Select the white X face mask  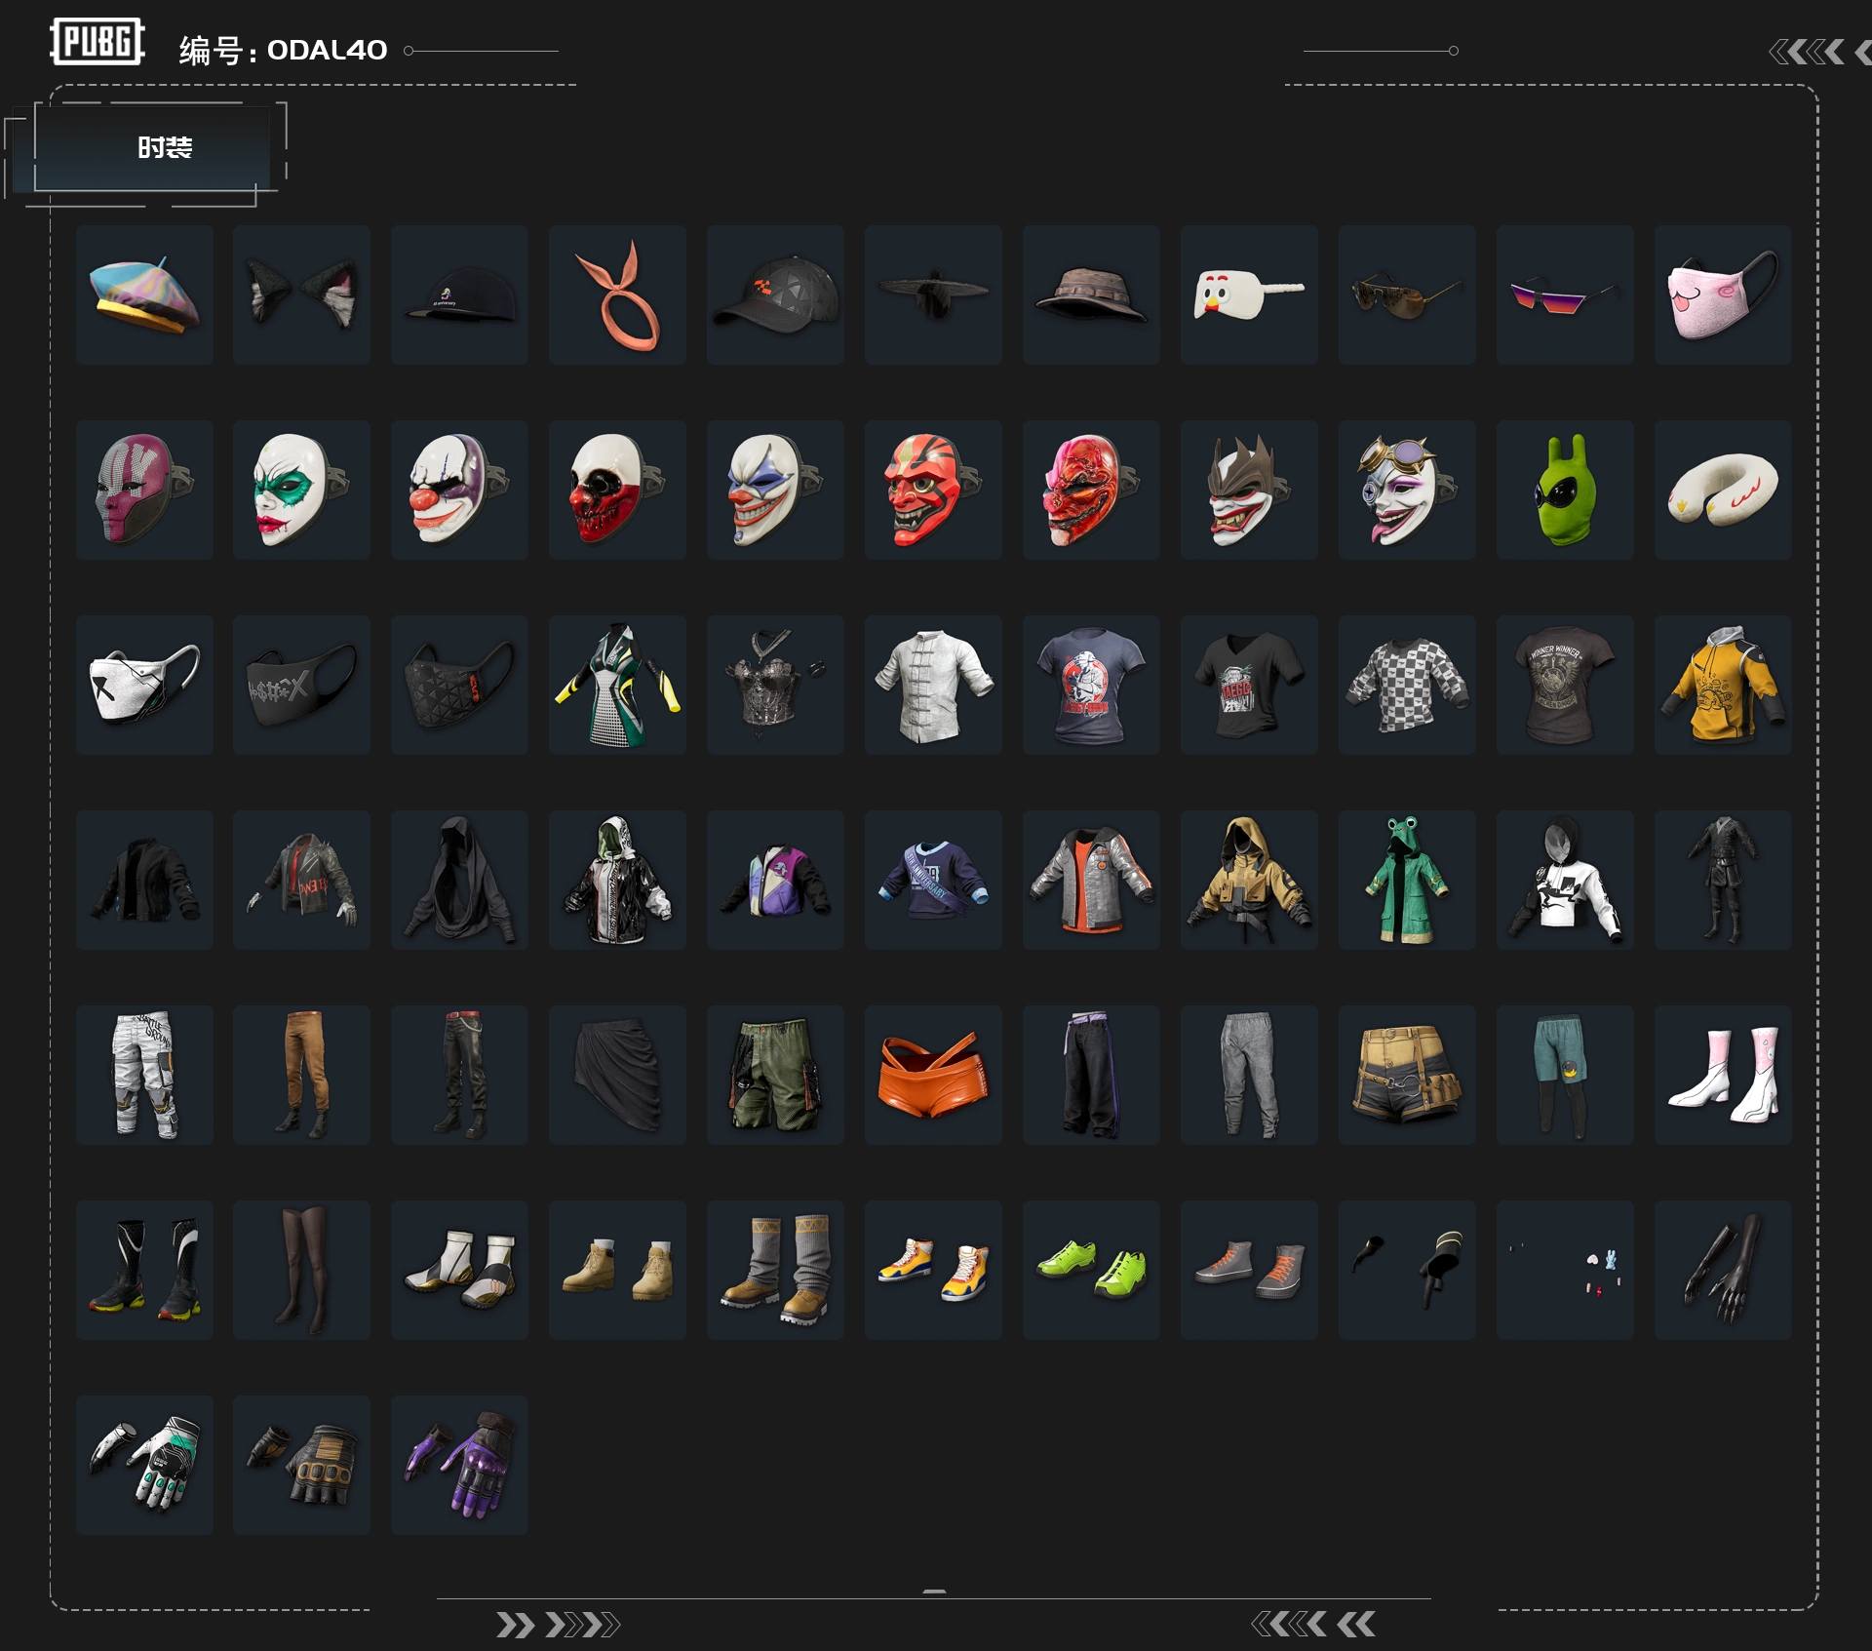pyautogui.click(x=144, y=685)
